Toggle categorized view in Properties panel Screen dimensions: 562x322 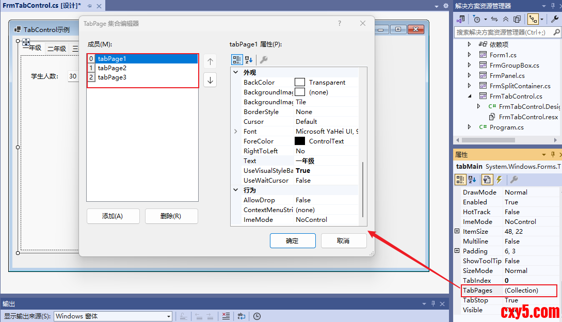tap(460, 179)
